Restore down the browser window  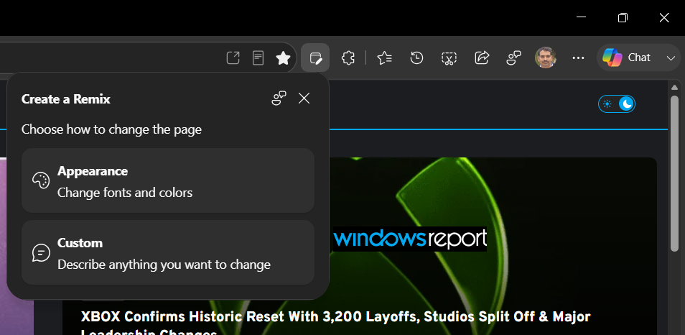(623, 17)
